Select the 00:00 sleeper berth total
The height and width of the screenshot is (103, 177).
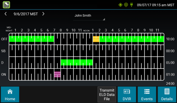170,51
